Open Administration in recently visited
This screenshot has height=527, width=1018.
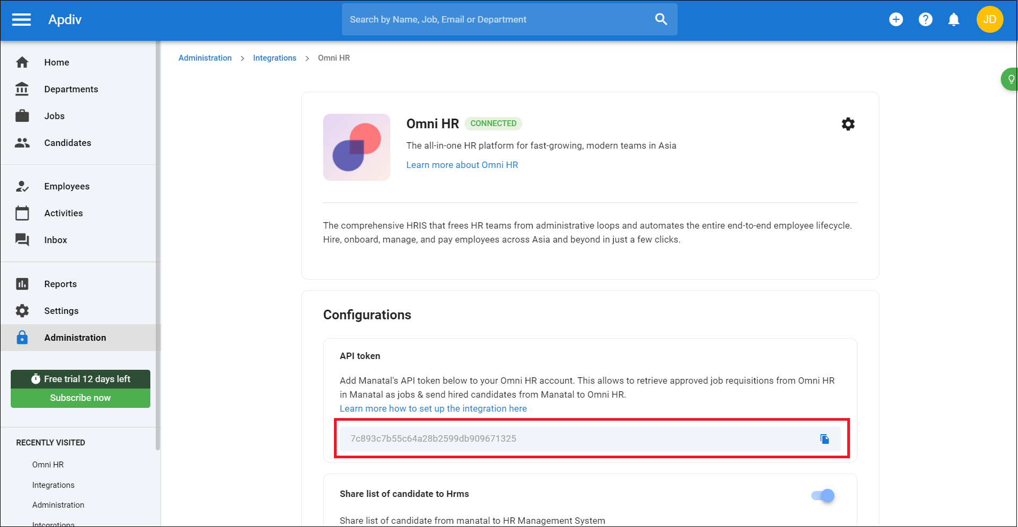point(58,505)
